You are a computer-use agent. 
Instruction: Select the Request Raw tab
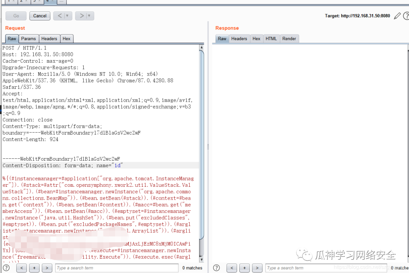[x=12, y=39]
